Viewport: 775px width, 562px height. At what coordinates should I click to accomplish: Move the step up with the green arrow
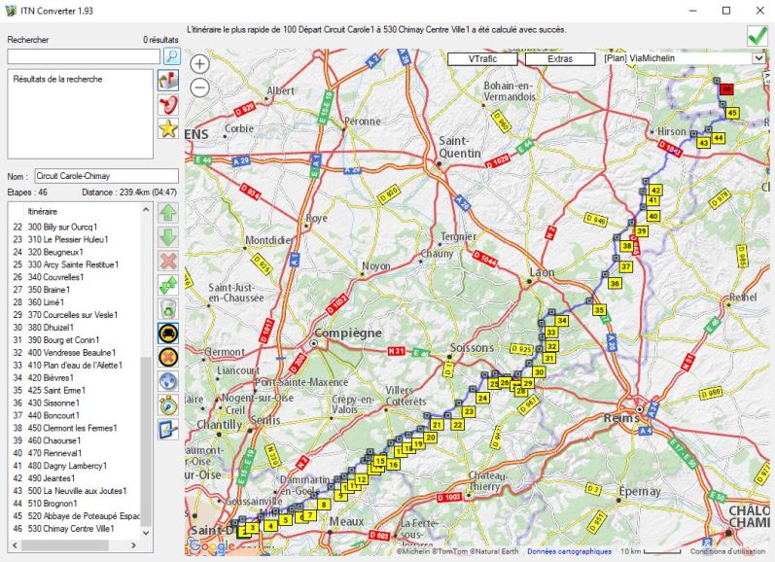pos(168,213)
